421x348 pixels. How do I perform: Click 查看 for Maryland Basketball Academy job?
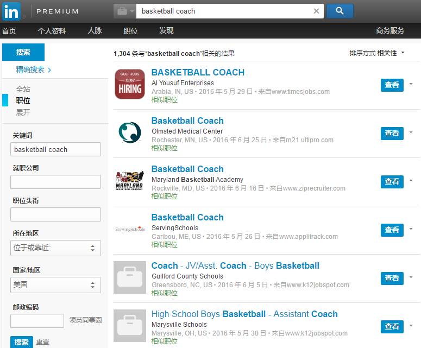click(392, 182)
